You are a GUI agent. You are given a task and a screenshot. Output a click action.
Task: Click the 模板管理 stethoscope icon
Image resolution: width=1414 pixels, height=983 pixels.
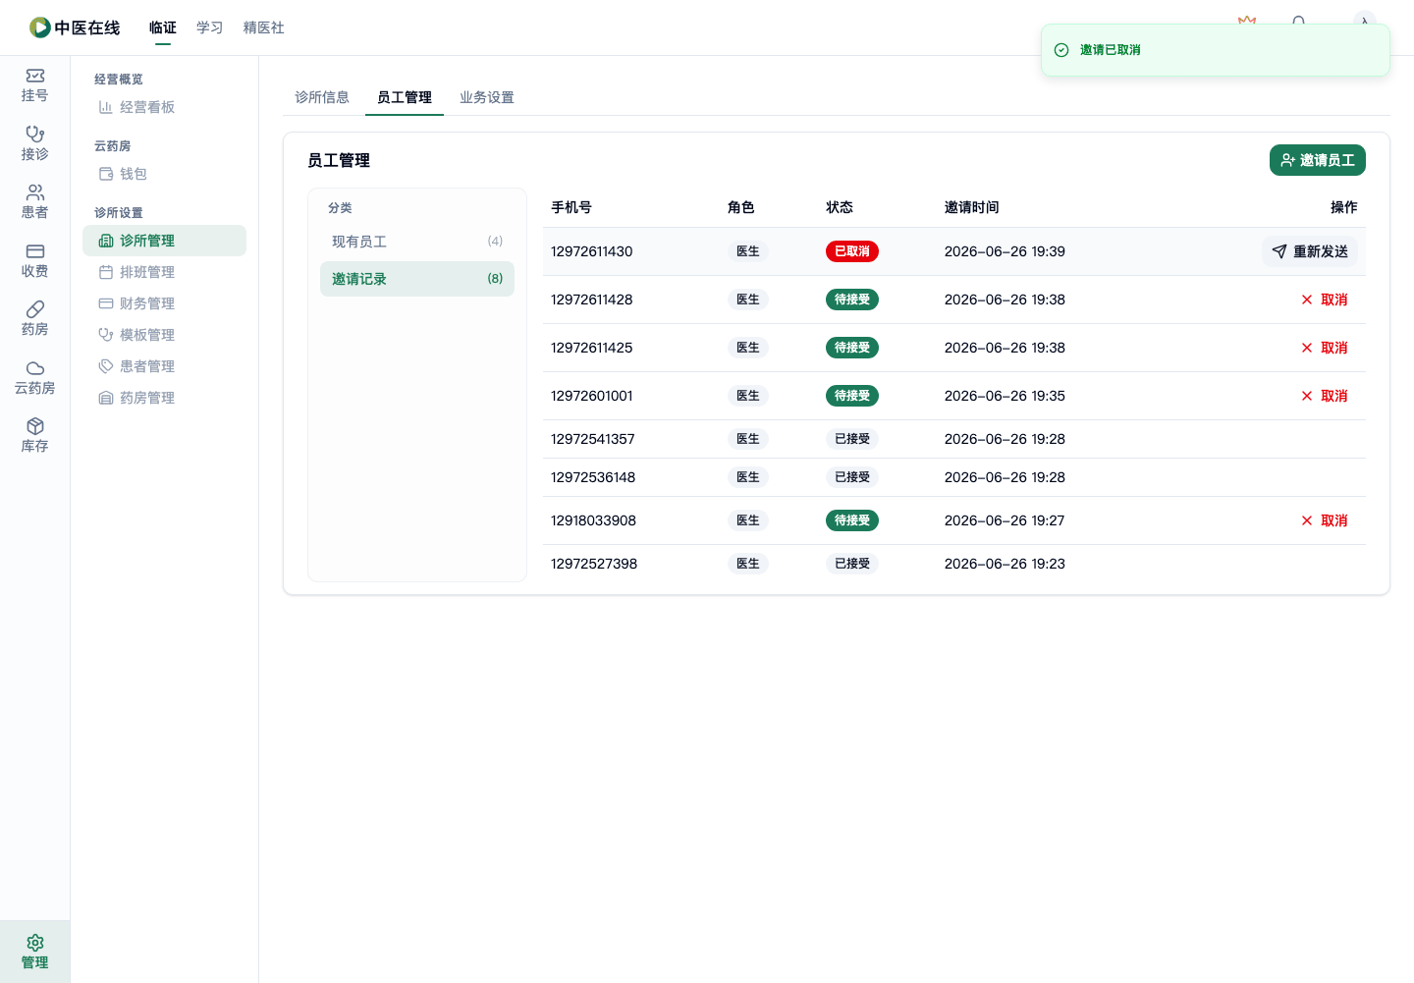coord(105,335)
